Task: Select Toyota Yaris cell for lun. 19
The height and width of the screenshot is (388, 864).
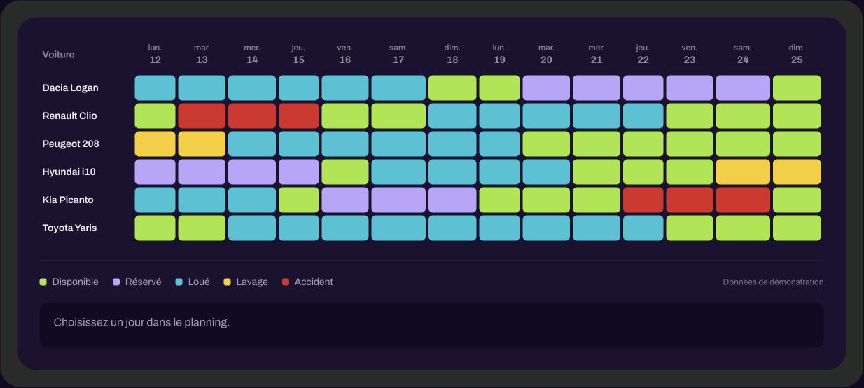Action: [x=499, y=228]
